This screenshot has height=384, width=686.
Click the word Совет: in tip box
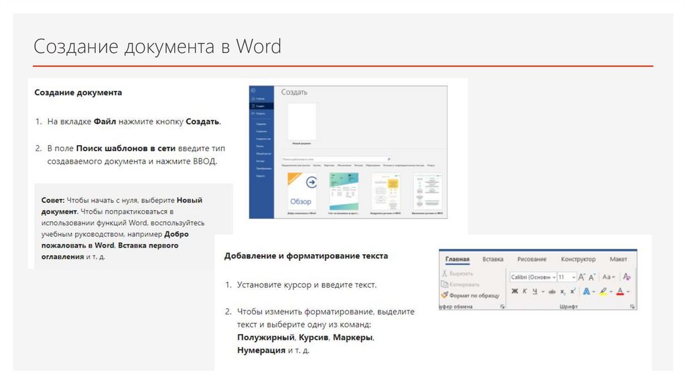pos(53,200)
